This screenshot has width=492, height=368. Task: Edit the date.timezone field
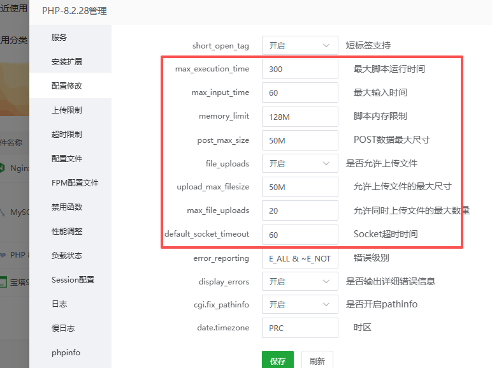coord(300,328)
